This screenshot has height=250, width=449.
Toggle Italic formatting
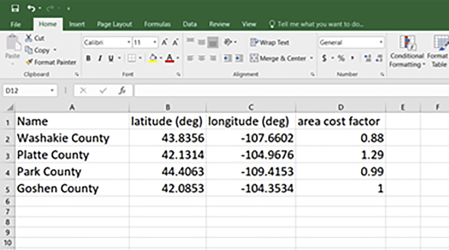pos(100,58)
